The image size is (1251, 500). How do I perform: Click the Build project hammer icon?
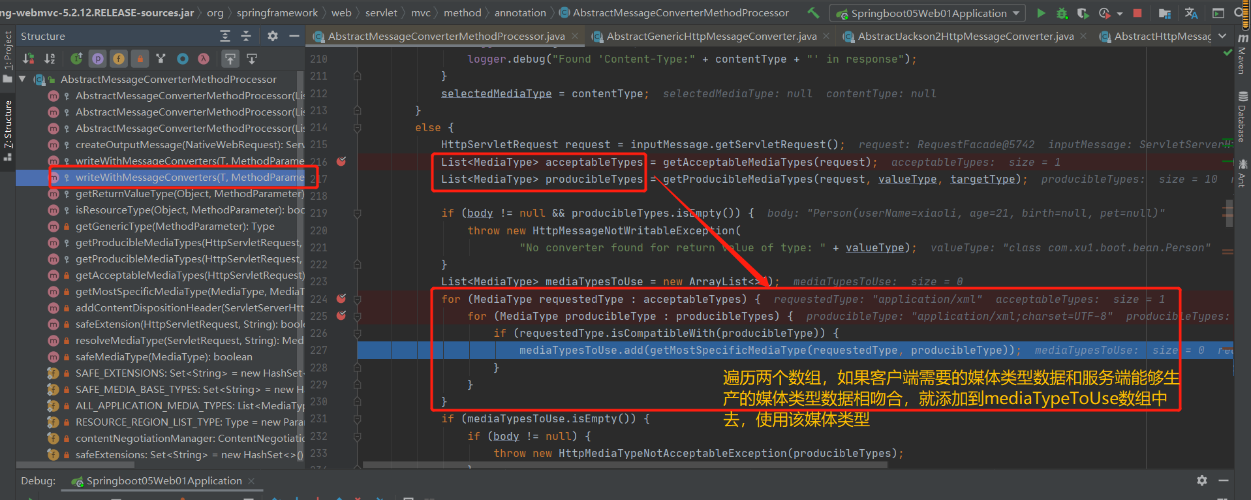[813, 12]
